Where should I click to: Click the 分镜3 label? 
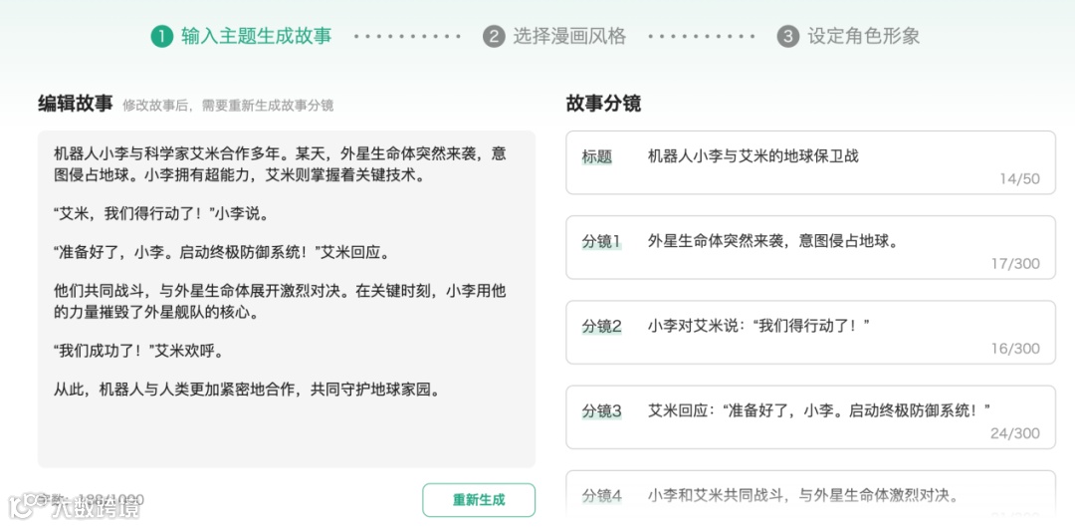coord(602,411)
